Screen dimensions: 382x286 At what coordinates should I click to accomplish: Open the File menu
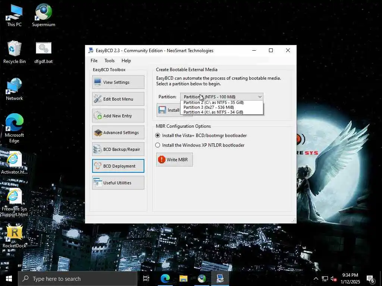coord(94,61)
